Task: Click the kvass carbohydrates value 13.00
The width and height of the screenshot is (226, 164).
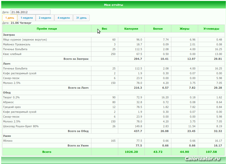Action: point(218,54)
